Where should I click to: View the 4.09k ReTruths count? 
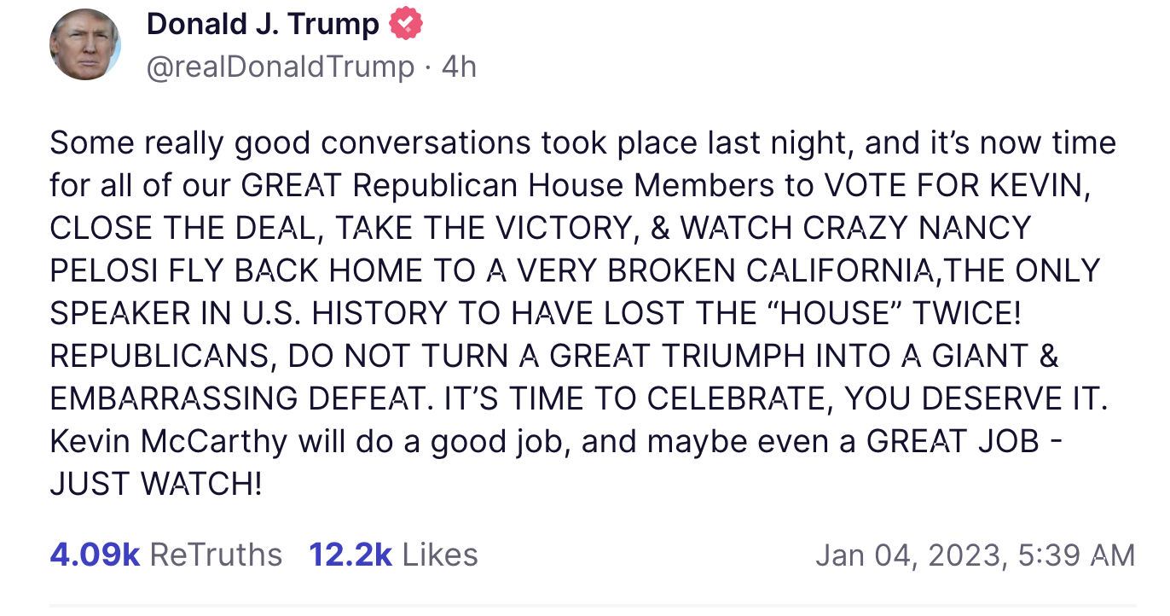(95, 555)
